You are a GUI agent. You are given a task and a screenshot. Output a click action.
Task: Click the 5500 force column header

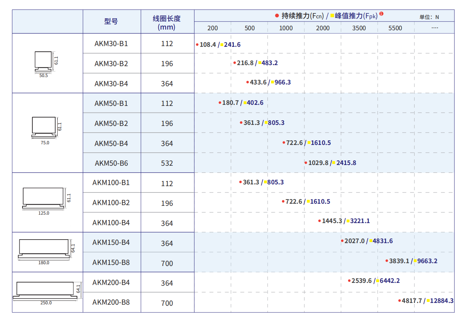click(395, 28)
